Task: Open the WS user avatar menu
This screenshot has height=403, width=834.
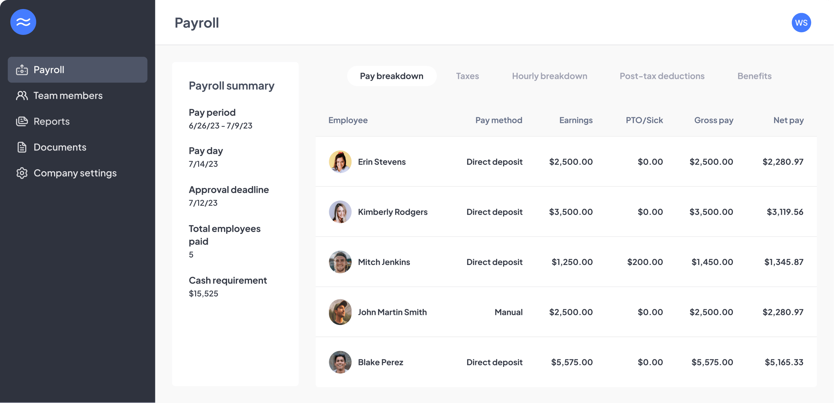Action: [x=802, y=22]
